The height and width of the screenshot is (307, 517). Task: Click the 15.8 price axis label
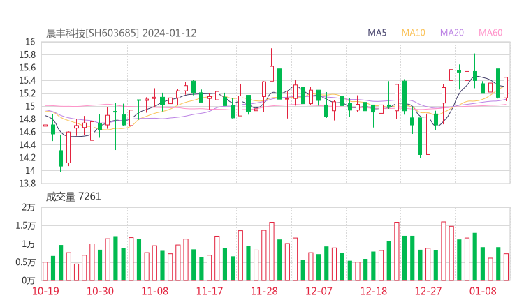click(x=27, y=54)
